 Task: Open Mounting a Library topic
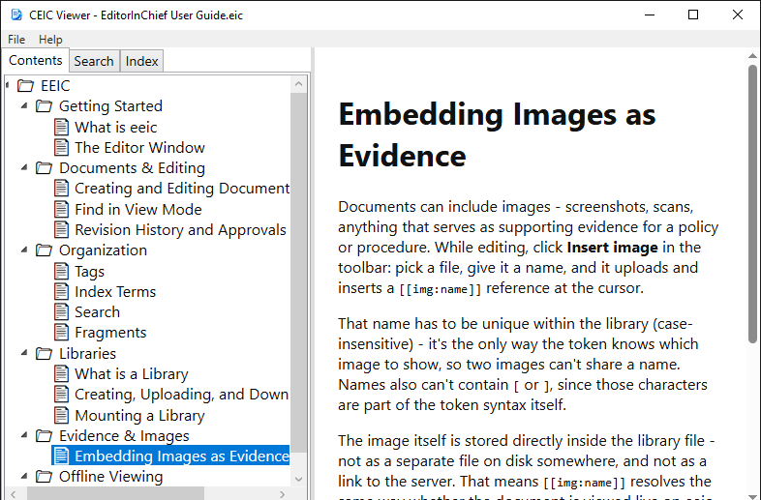pyautogui.click(x=139, y=415)
